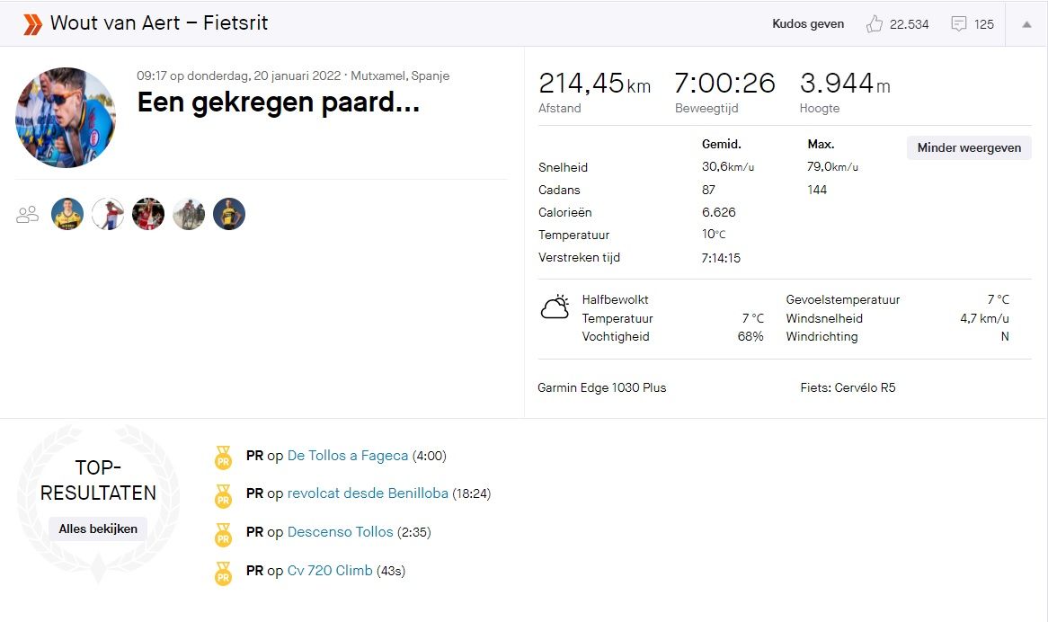Click the first athlete avatar under the title
Screen dimensions: 1048x622
pos(67,214)
